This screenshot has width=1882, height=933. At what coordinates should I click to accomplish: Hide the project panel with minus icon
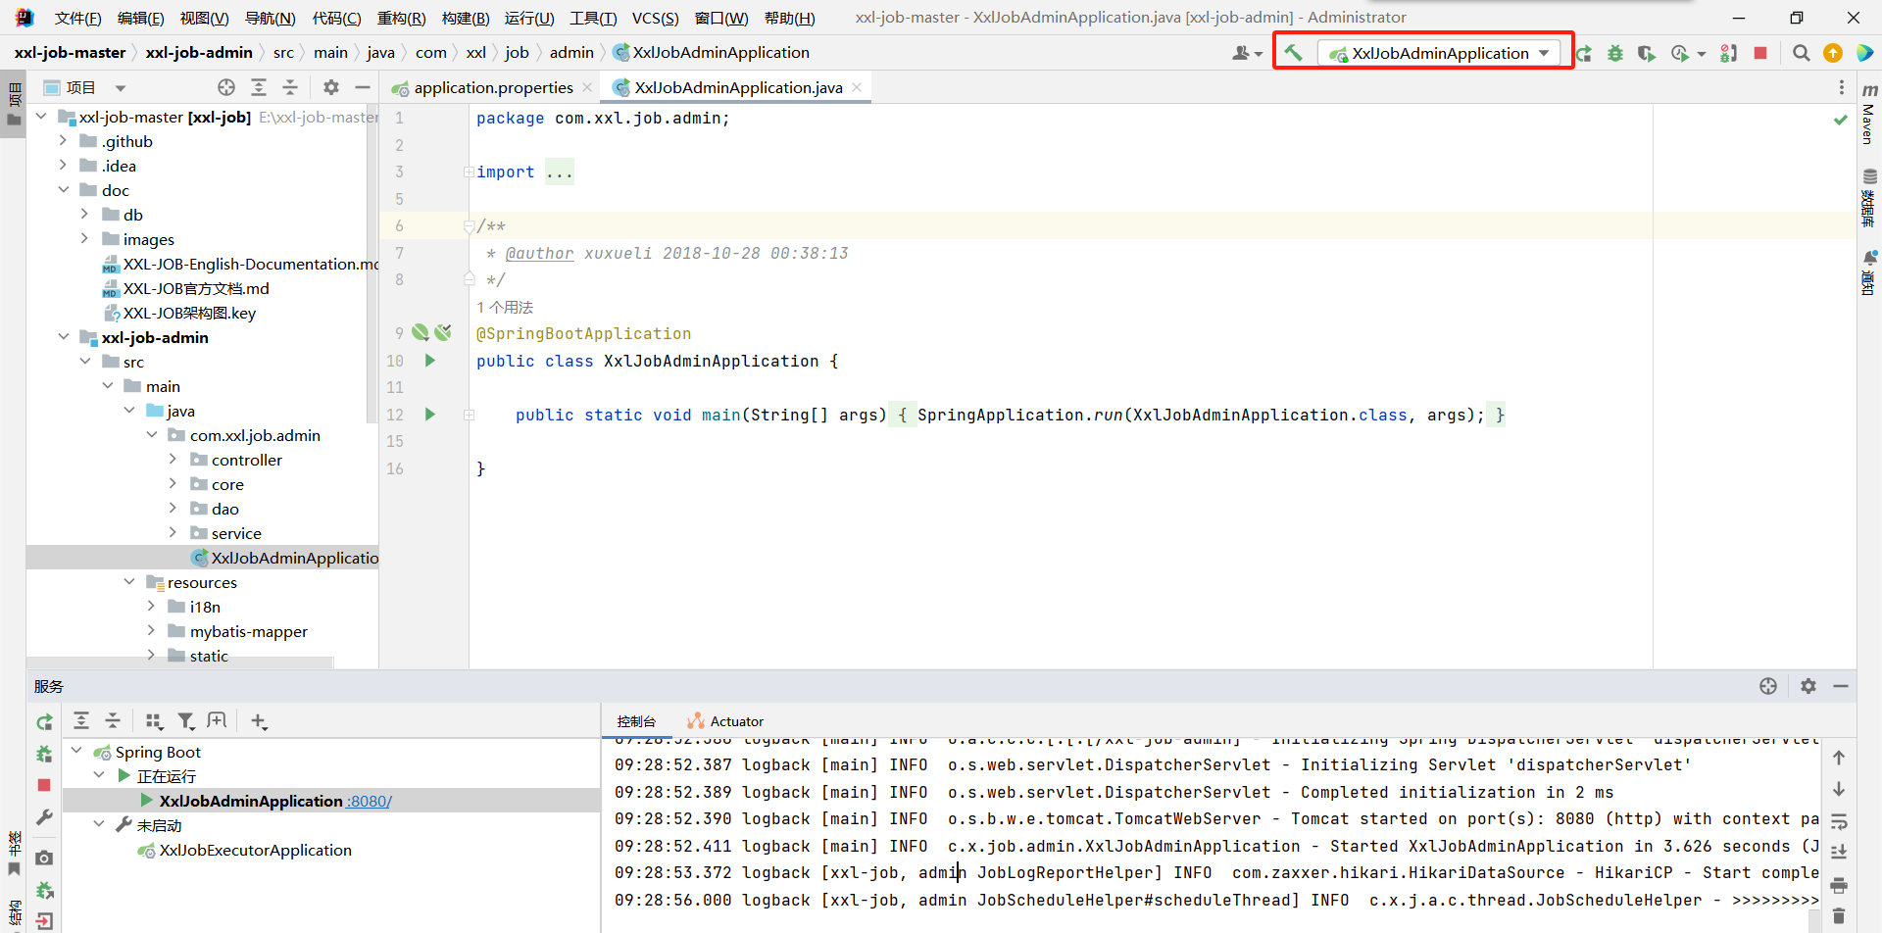click(363, 87)
